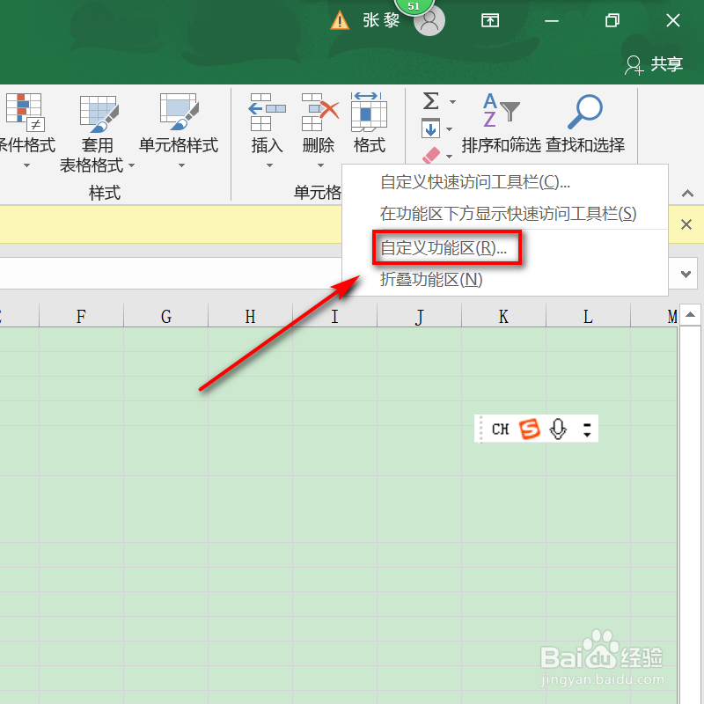Click the AutoSum sigma icon

(430, 100)
